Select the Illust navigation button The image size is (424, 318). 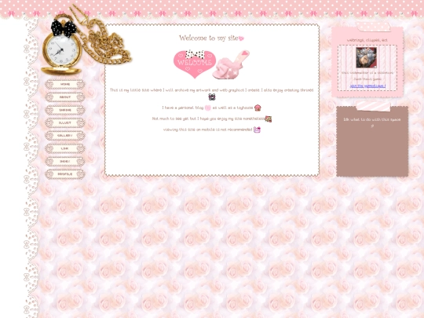65,122
